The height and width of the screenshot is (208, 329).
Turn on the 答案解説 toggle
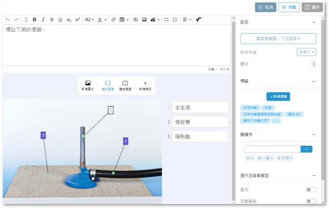coord(311,201)
